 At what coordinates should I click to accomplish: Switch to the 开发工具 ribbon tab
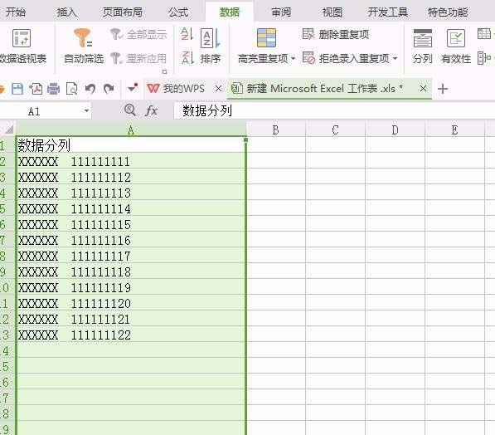pyautogui.click(x=388, y=12)
